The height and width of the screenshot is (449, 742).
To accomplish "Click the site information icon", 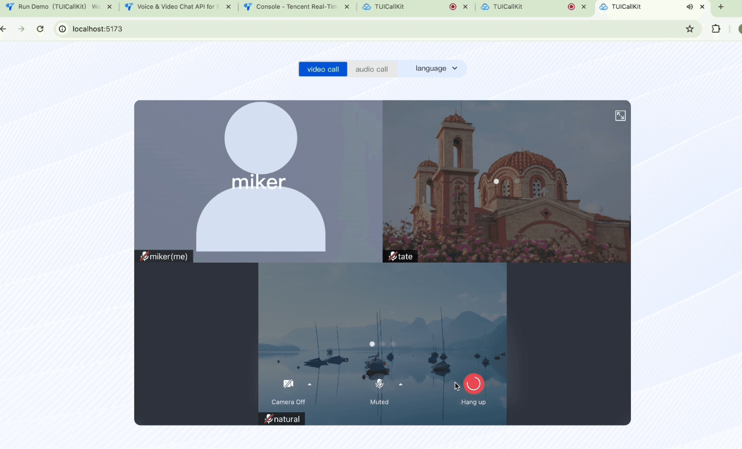I will [62, 29].
